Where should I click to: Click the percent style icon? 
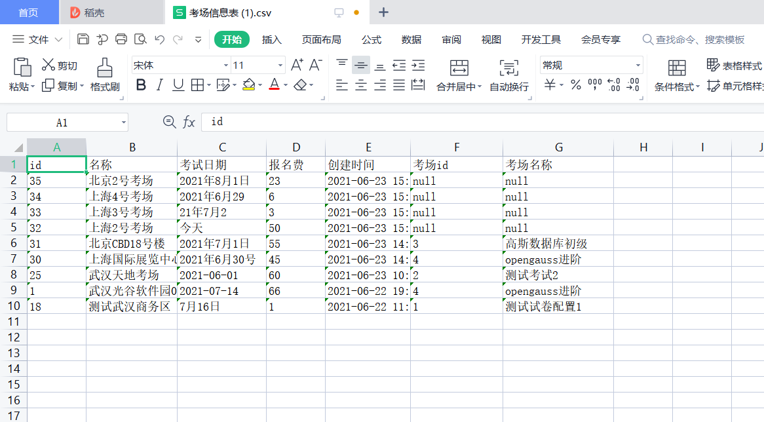576,85
